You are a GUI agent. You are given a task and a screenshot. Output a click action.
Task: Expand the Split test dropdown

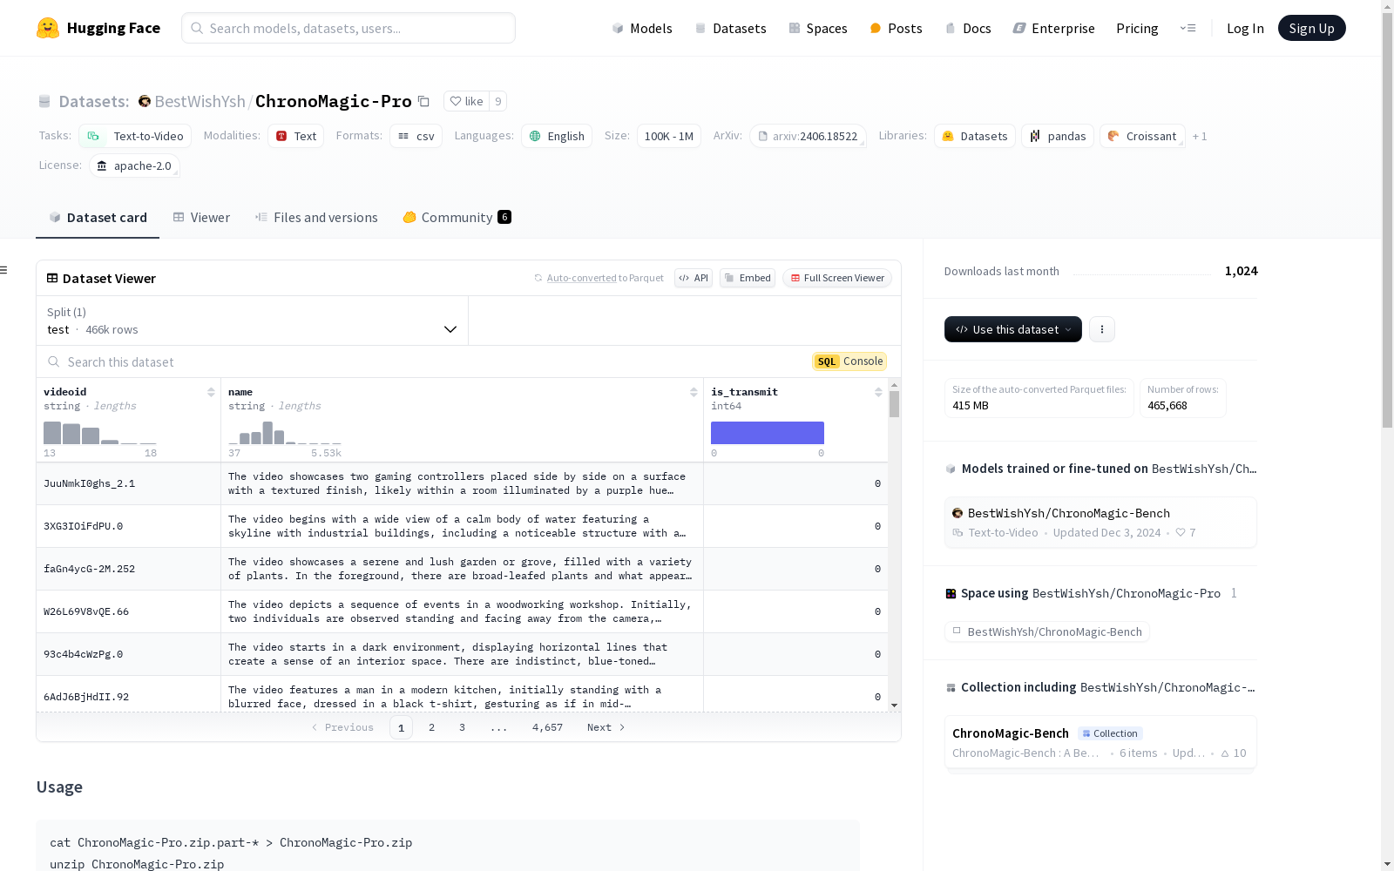[x=253, y=321]
